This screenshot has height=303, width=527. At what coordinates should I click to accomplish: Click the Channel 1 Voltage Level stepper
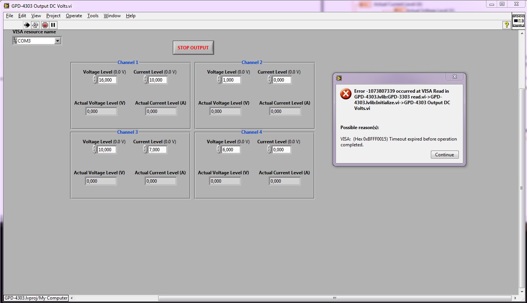[x=95, y=80]
